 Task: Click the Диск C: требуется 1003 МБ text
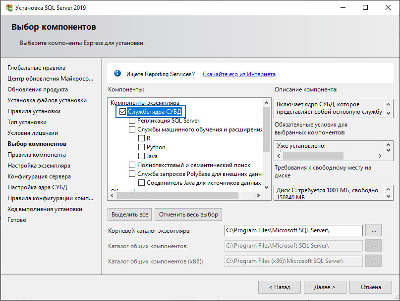pos(327,193)
